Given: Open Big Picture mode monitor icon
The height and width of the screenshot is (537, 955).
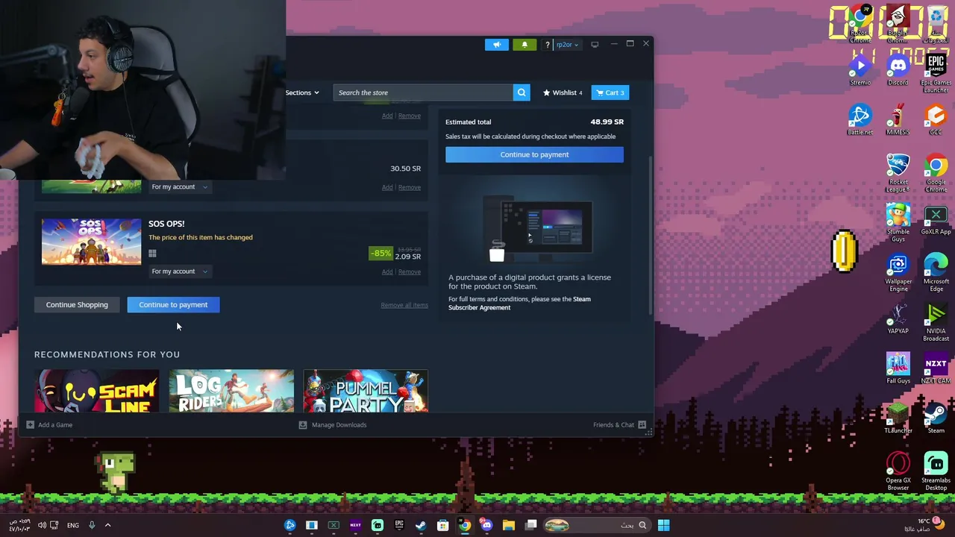Looking at the screenshot, I should (595, 45).
